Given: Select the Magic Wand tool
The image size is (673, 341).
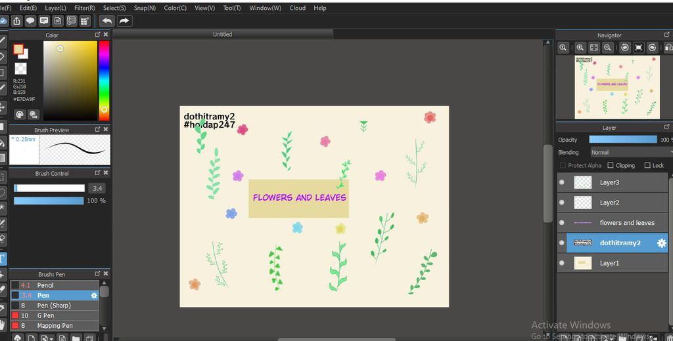Looking at the screenshot, I should (3, 208).
